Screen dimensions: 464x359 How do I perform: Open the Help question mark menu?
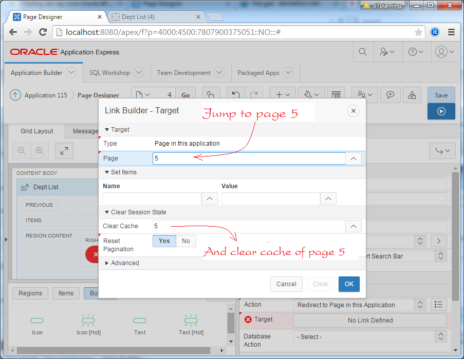pyautogui.click(x=416, y=52)
